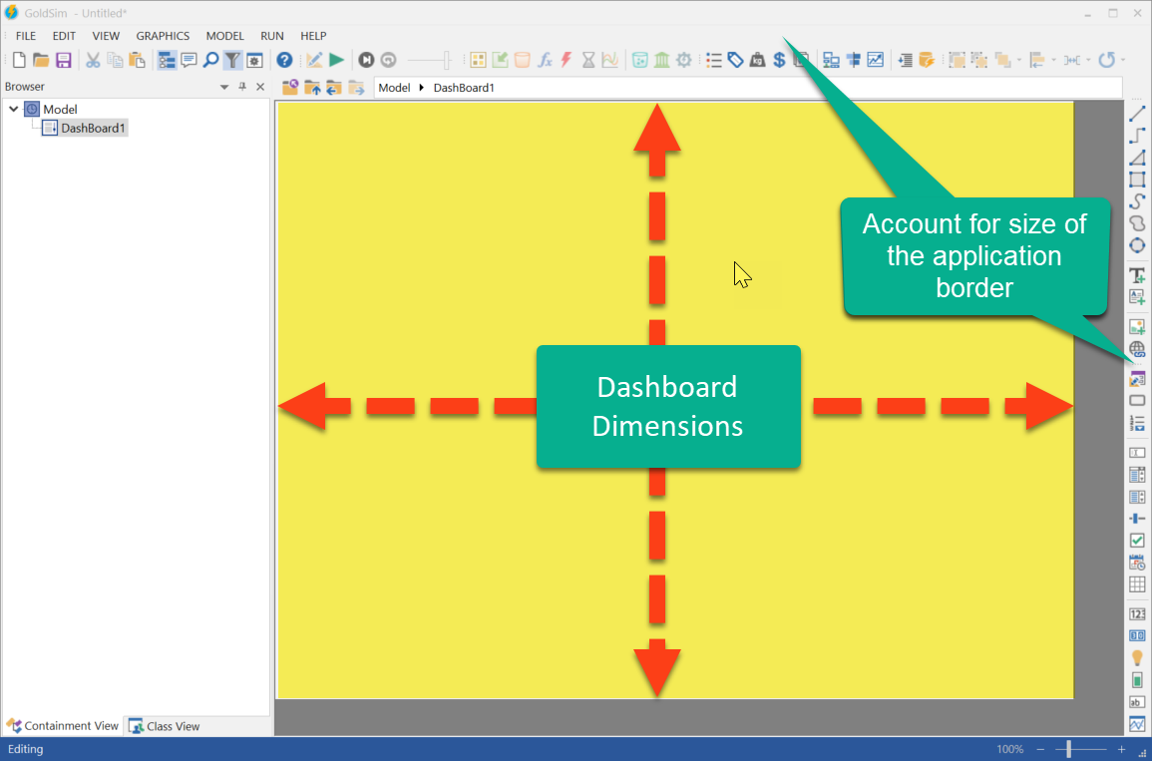This screenshot has width=1152, height=761.
Task: Add a Button control to dashboard
Action: [x=1137, y=400]
